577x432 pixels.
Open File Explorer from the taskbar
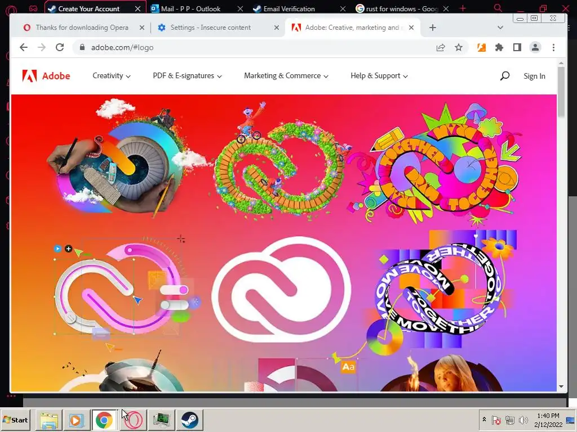49,420
